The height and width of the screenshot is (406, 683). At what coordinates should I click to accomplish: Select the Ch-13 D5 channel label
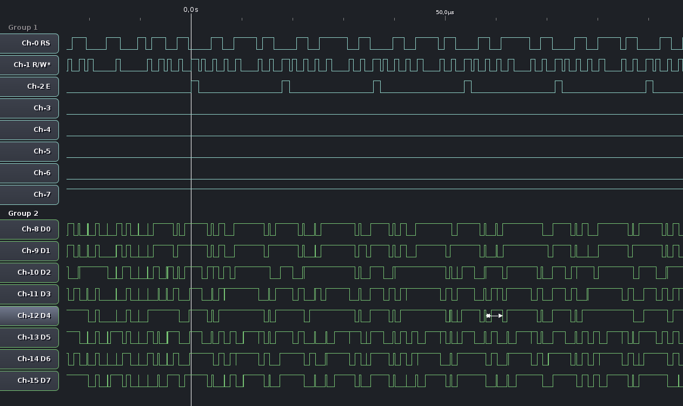tap(30, 337)
